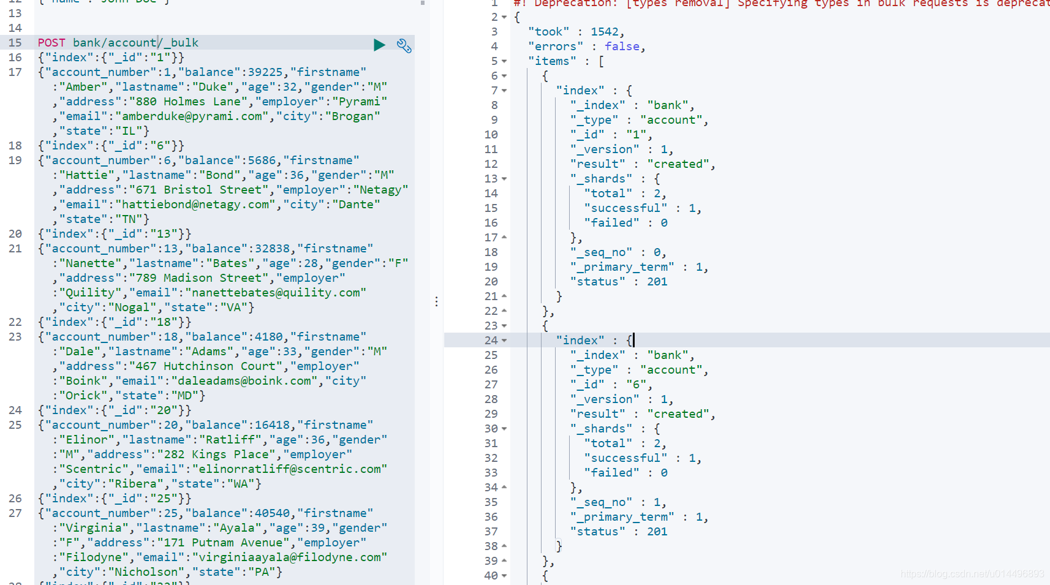Click the {"index":{"_id":"18"}} line
This screenshot has height=585, width=1050.
[115, 322]
